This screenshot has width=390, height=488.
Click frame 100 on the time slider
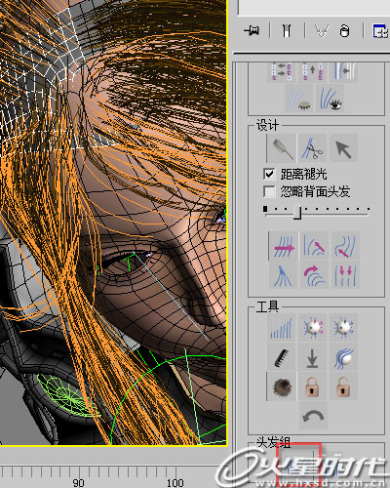pos(175,483)
